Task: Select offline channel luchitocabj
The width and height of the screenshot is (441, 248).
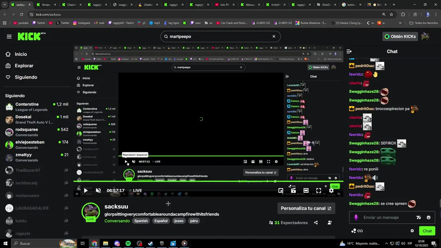Action: click(37, 183)
